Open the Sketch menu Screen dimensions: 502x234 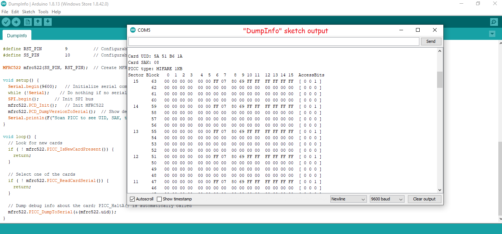(28, 12)
